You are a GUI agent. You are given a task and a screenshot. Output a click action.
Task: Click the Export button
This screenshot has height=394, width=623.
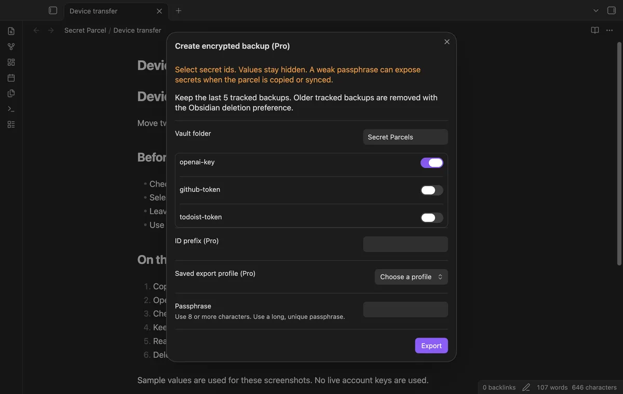[x=431, y=346]
